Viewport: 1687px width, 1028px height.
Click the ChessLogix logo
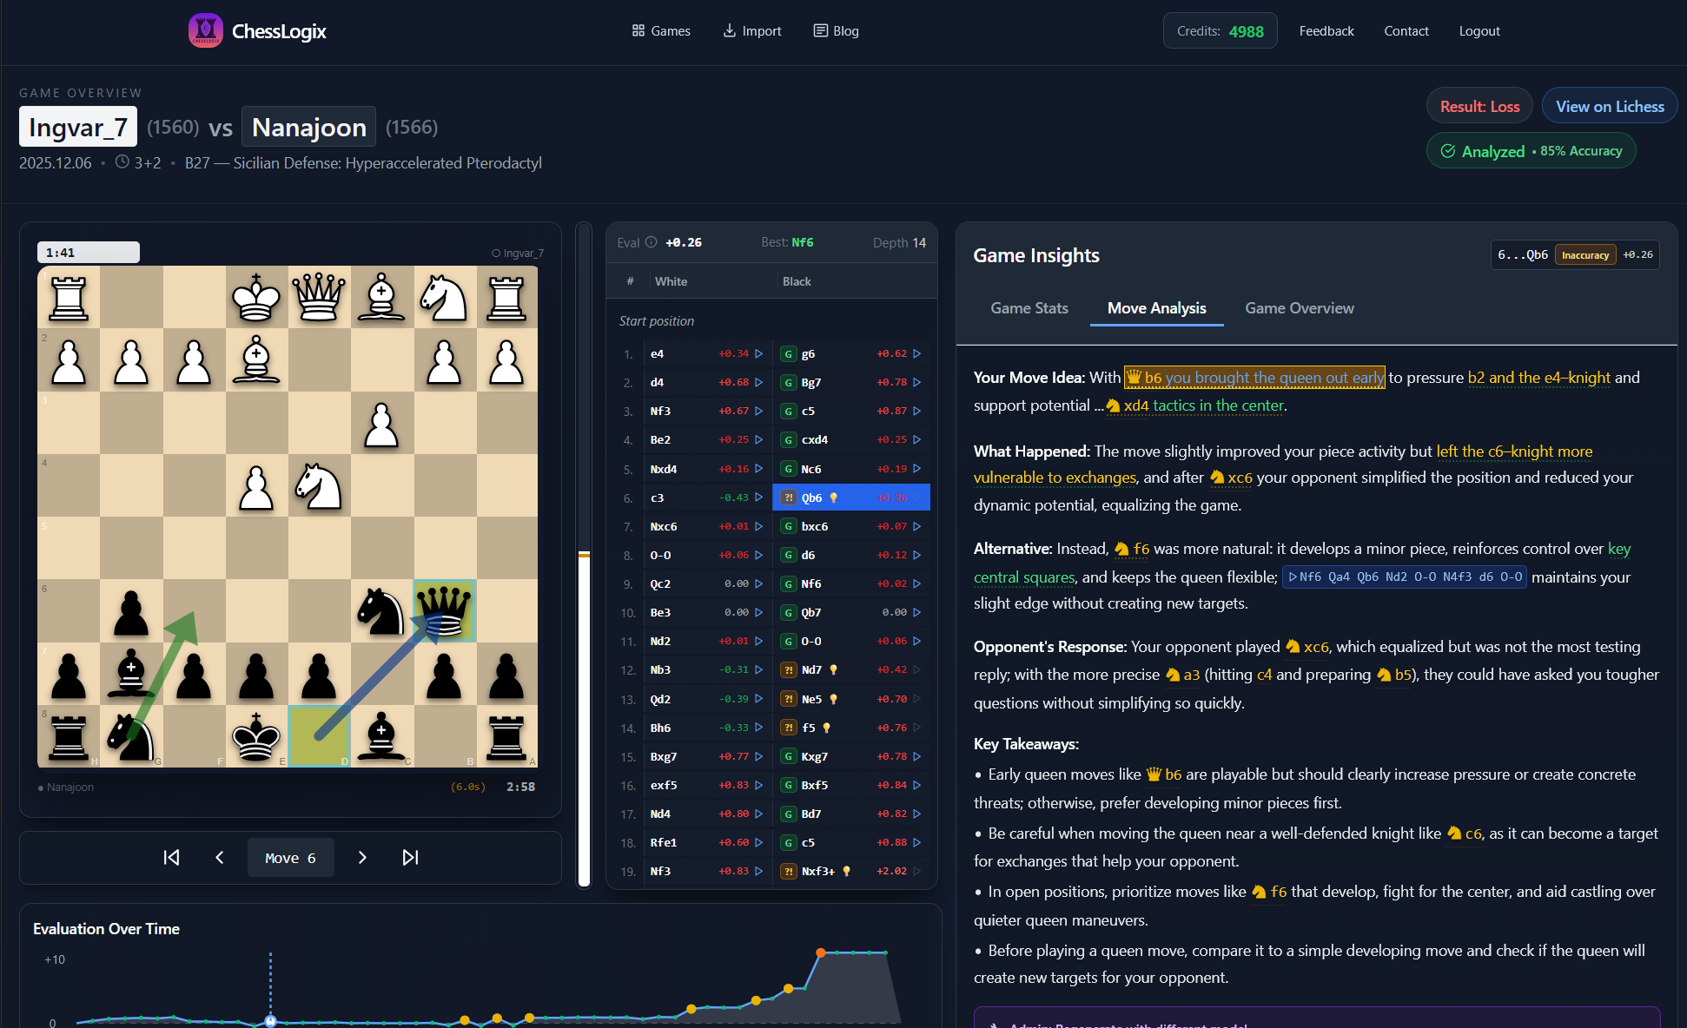(x=206, y=30)
